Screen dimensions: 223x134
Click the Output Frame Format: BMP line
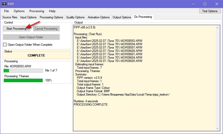[x=93, y=91]
